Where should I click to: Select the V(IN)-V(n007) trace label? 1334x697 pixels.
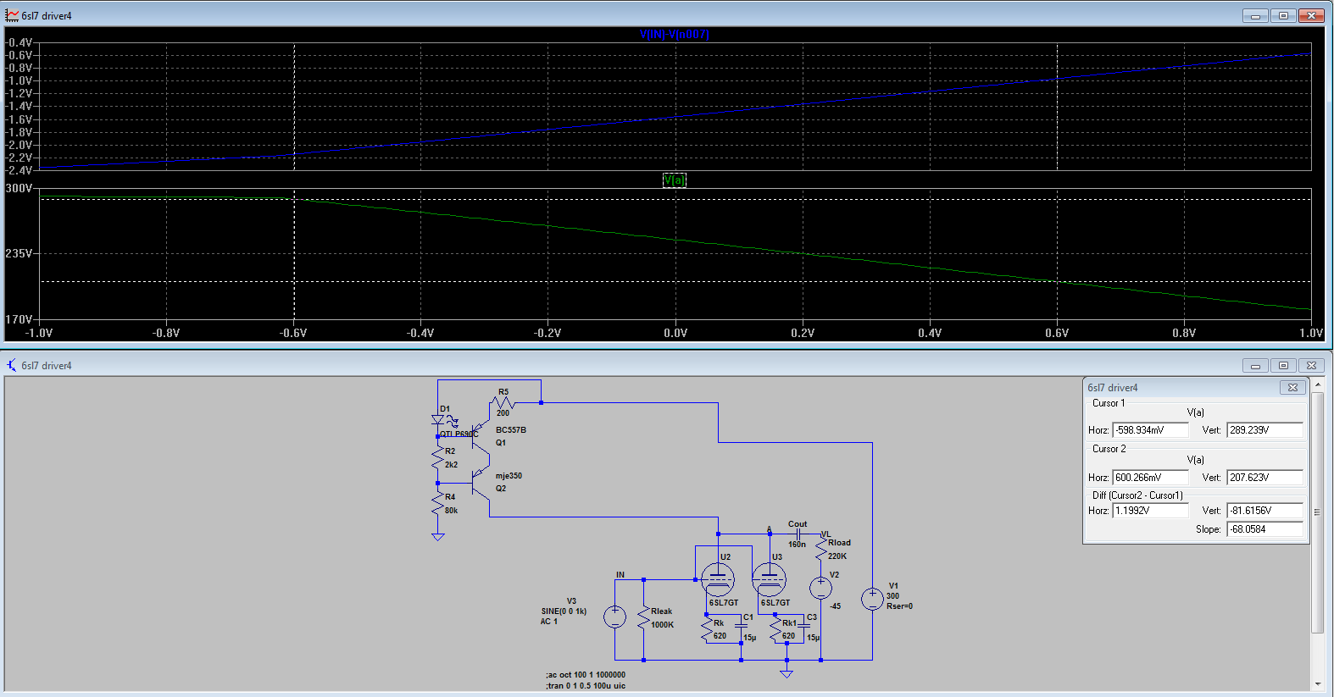674,35
